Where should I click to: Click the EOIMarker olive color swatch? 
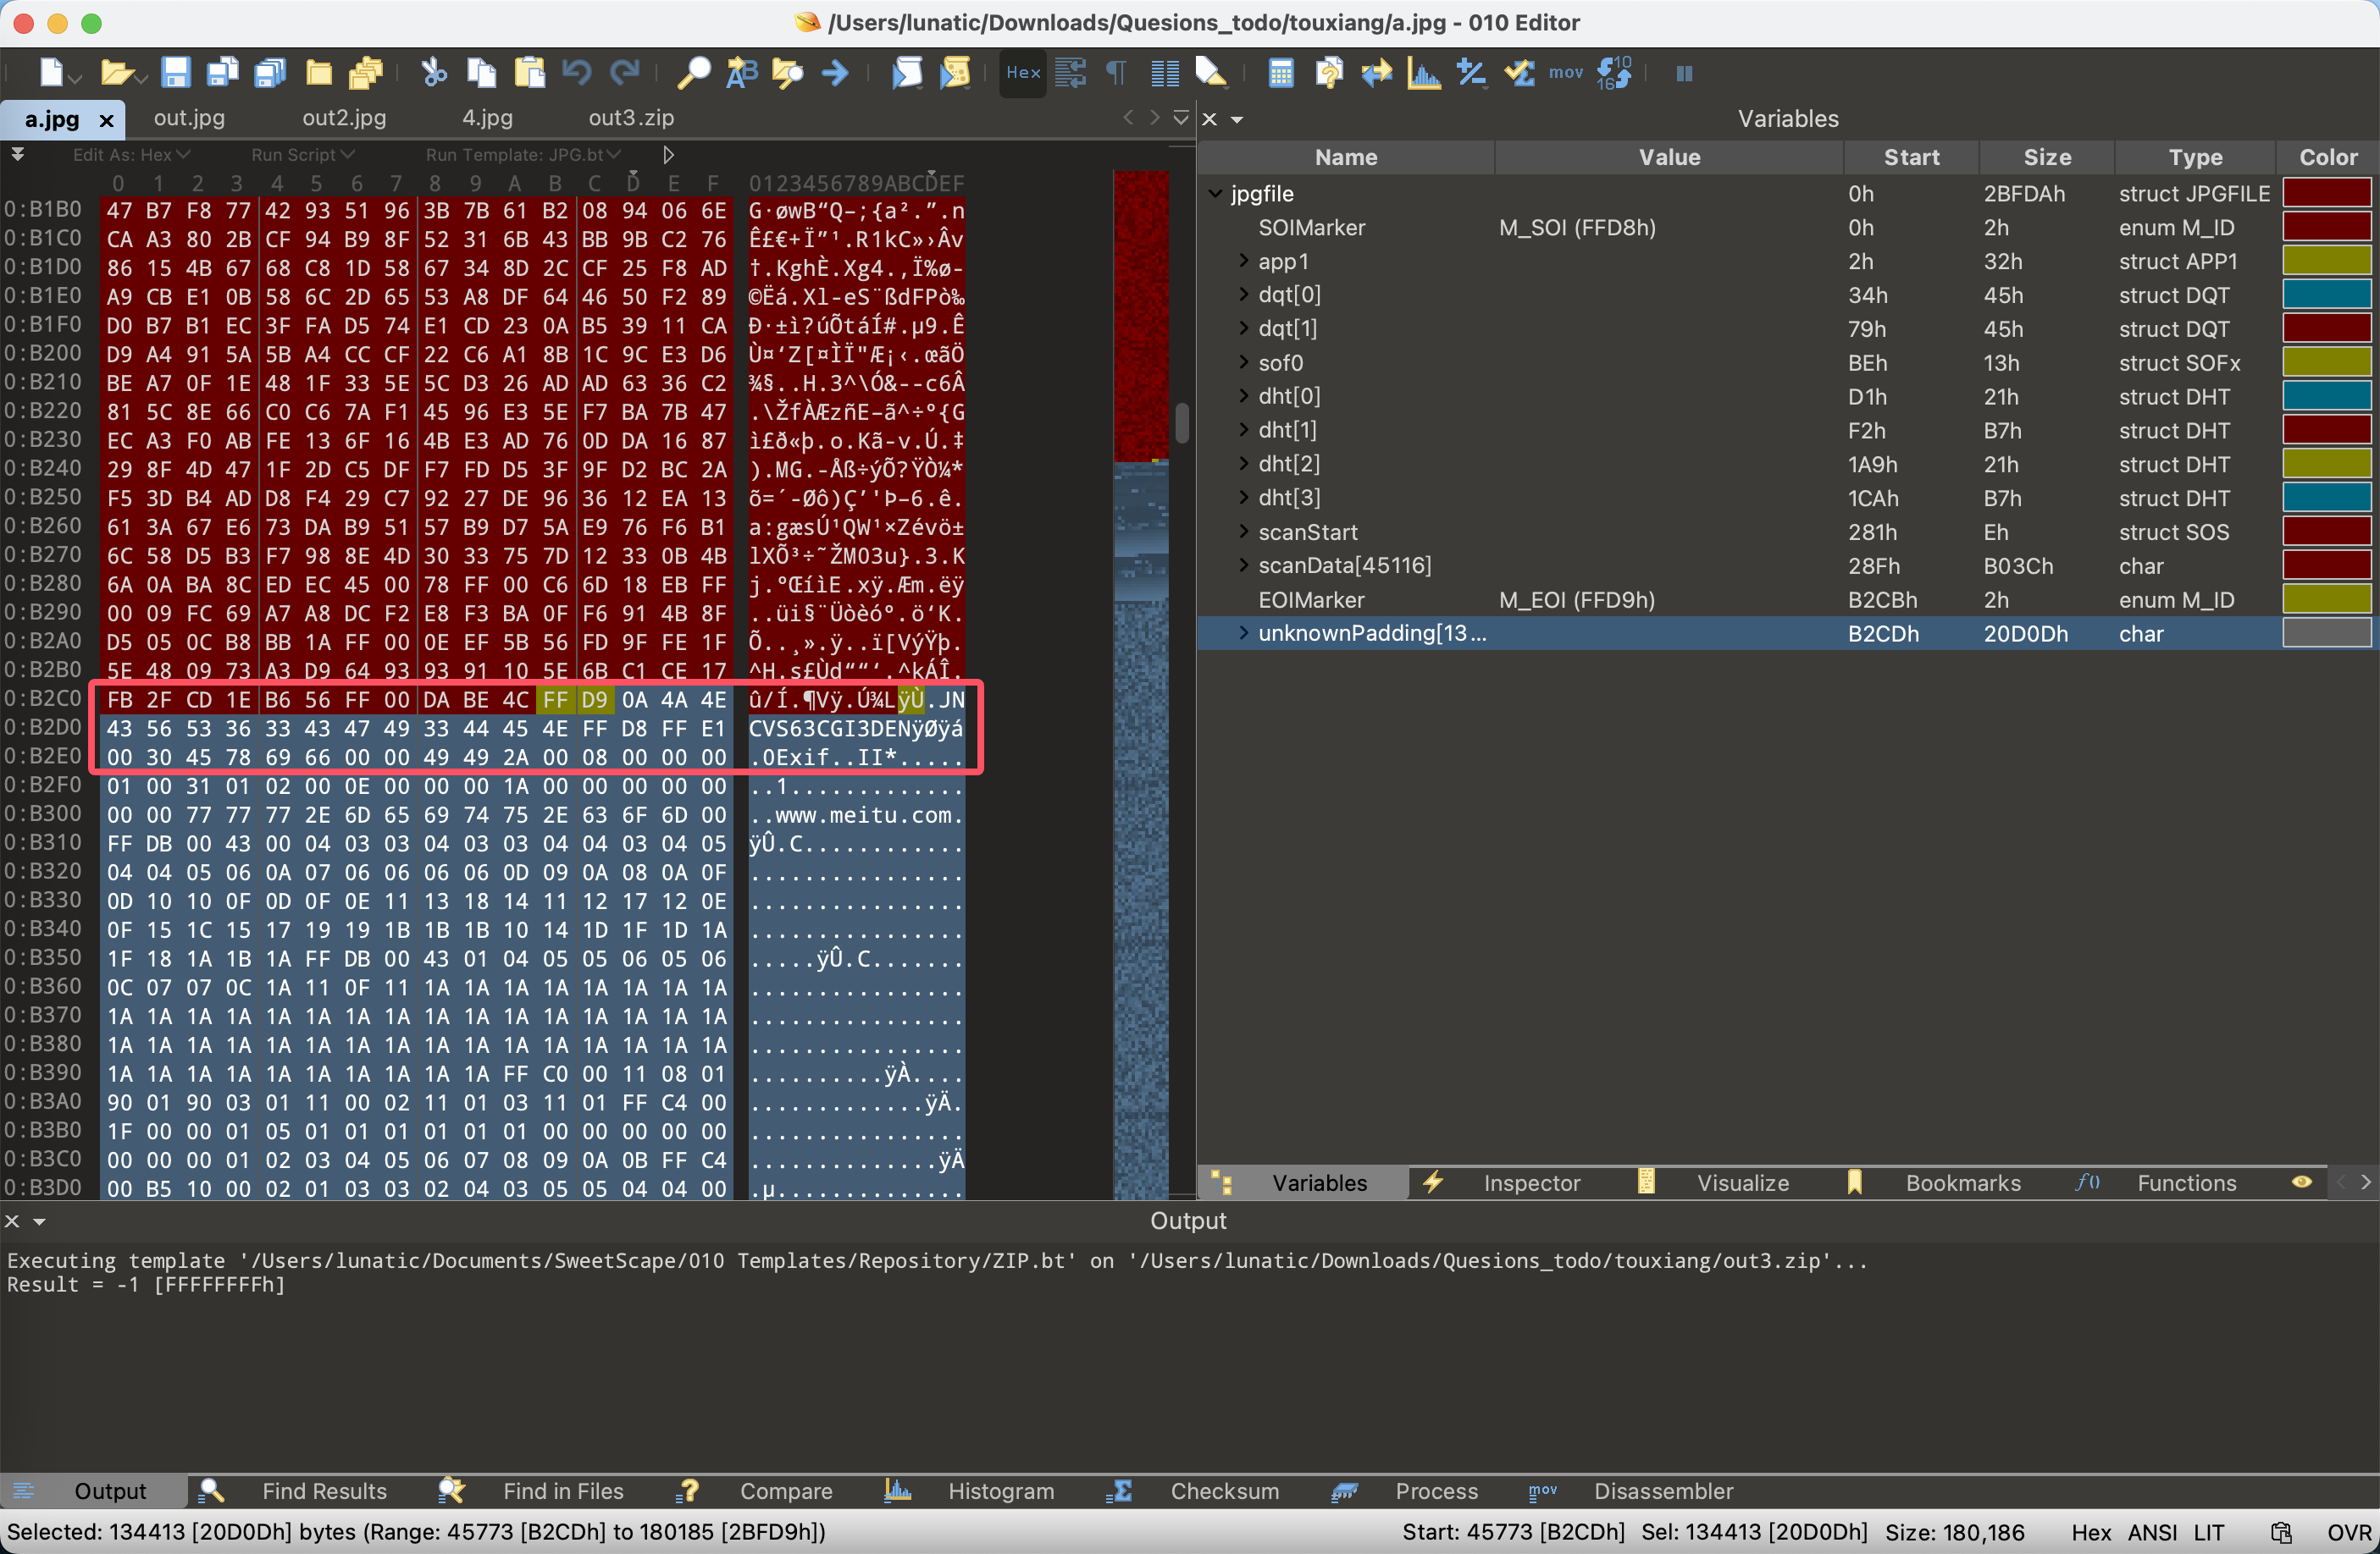point(2326,599)
